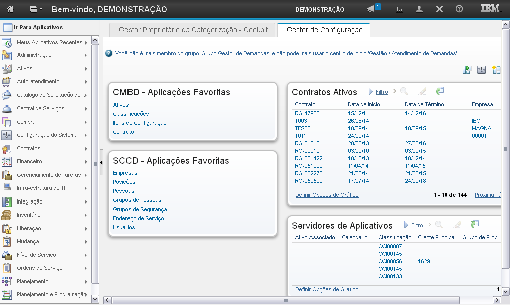Open the Go To menu dropdown in header
The height and width of the screenshot is (305, 510).
(x=35, y=9)
